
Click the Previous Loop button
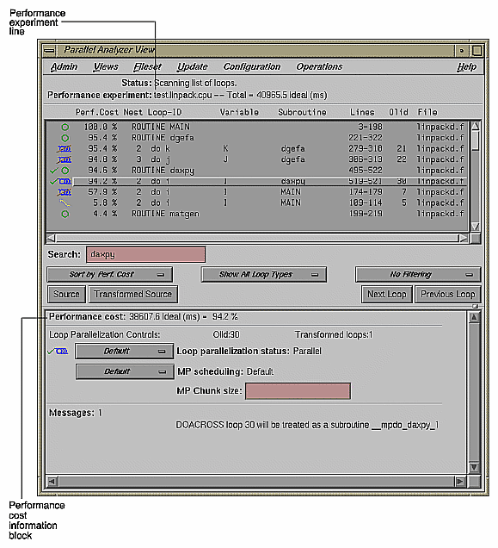[x=448, y=295]
